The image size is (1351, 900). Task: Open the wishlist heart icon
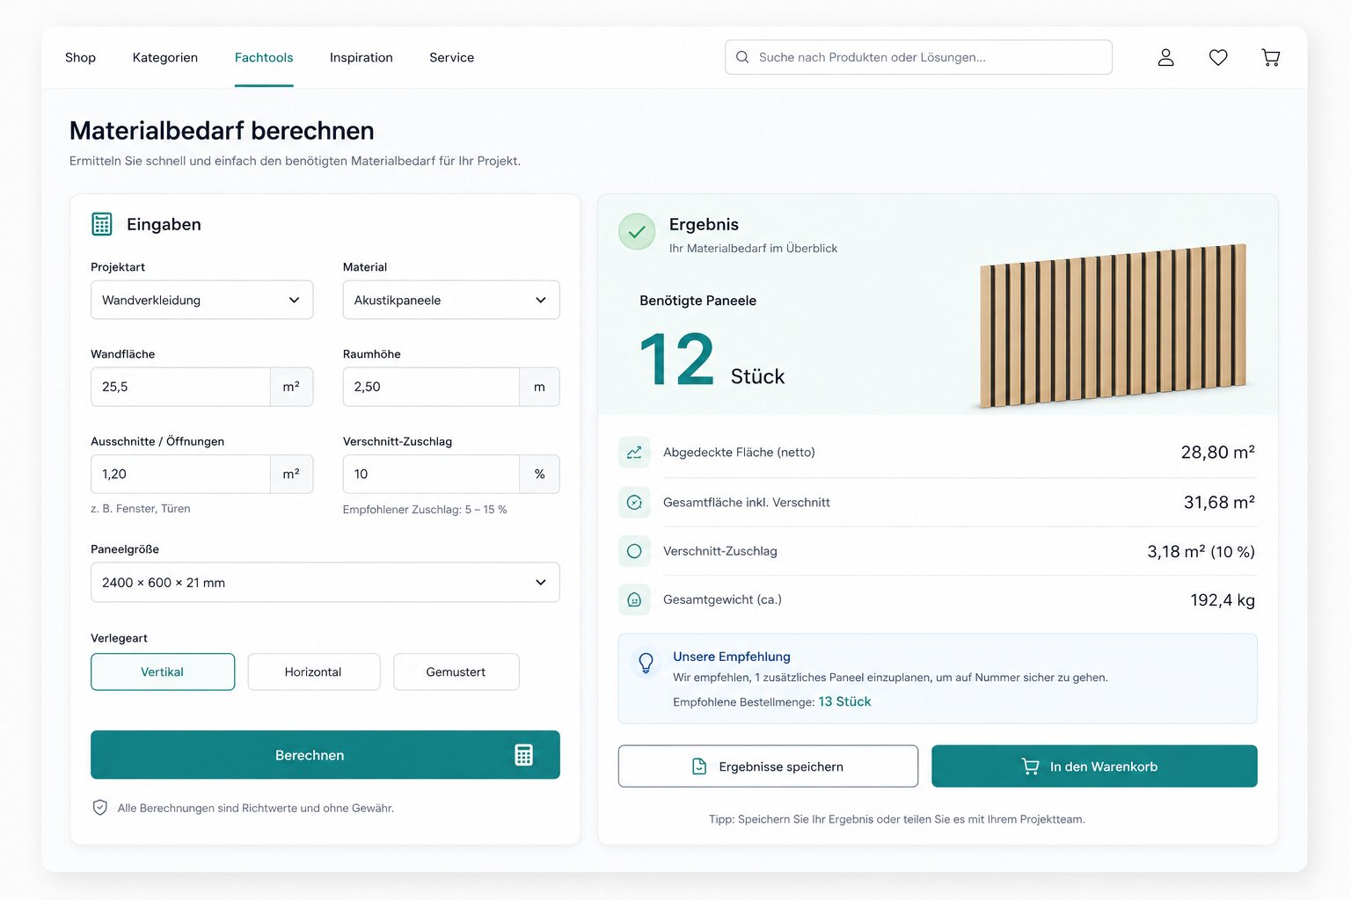coord(1218,57)
